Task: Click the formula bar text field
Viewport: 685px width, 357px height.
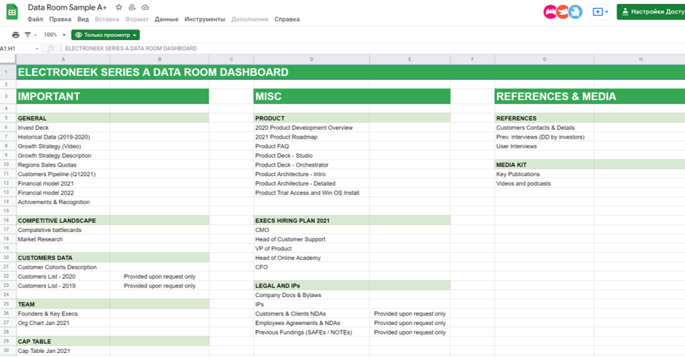Action: click(x=340, y=49)
